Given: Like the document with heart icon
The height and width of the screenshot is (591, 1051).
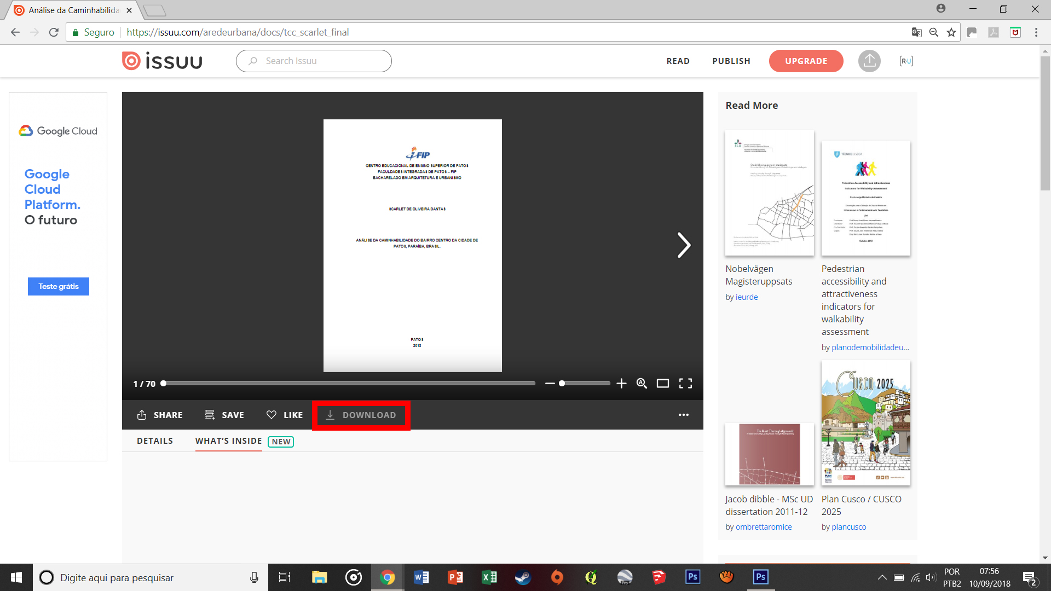Looking at the screenshot, I should coord(272,415).
